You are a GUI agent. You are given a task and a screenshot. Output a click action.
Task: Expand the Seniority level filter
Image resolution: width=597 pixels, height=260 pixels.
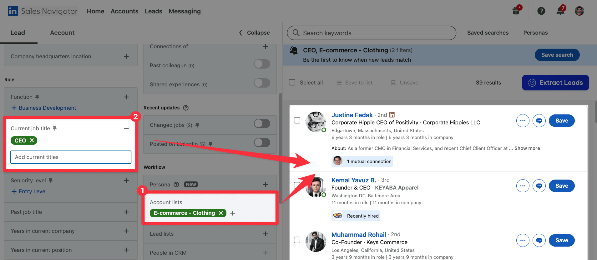point(126,181)
